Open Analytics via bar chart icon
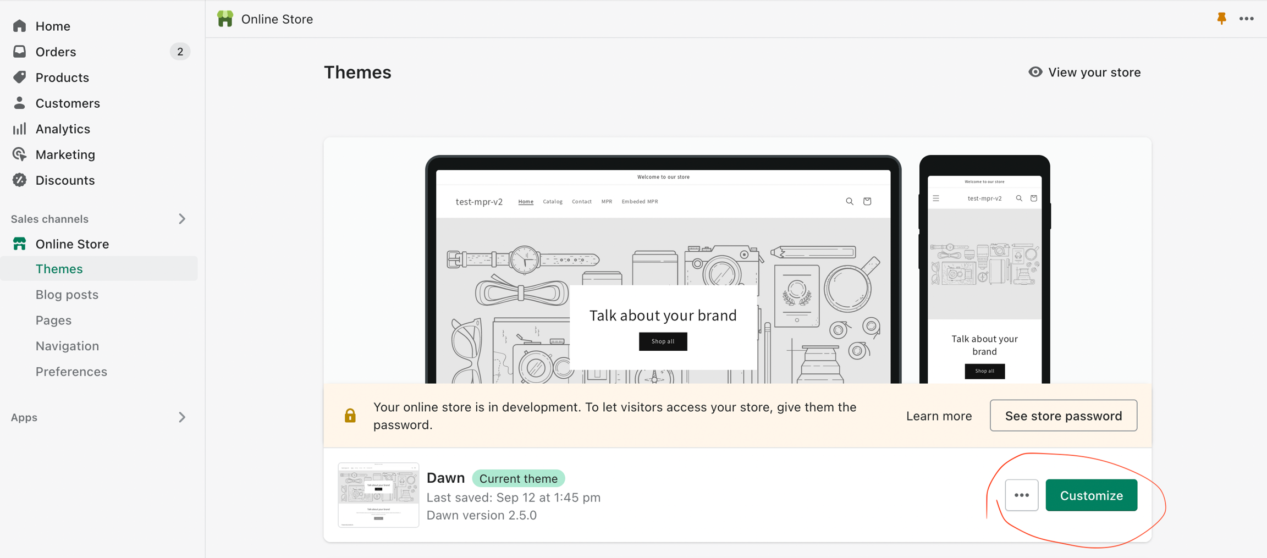Screen dimensions: 1267x558 [x=20, y=129]
